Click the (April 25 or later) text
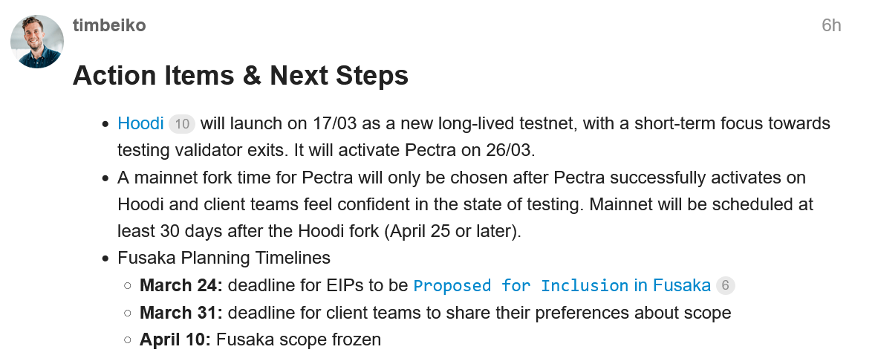The image size is (878, 364). click(x=452, y=231)
